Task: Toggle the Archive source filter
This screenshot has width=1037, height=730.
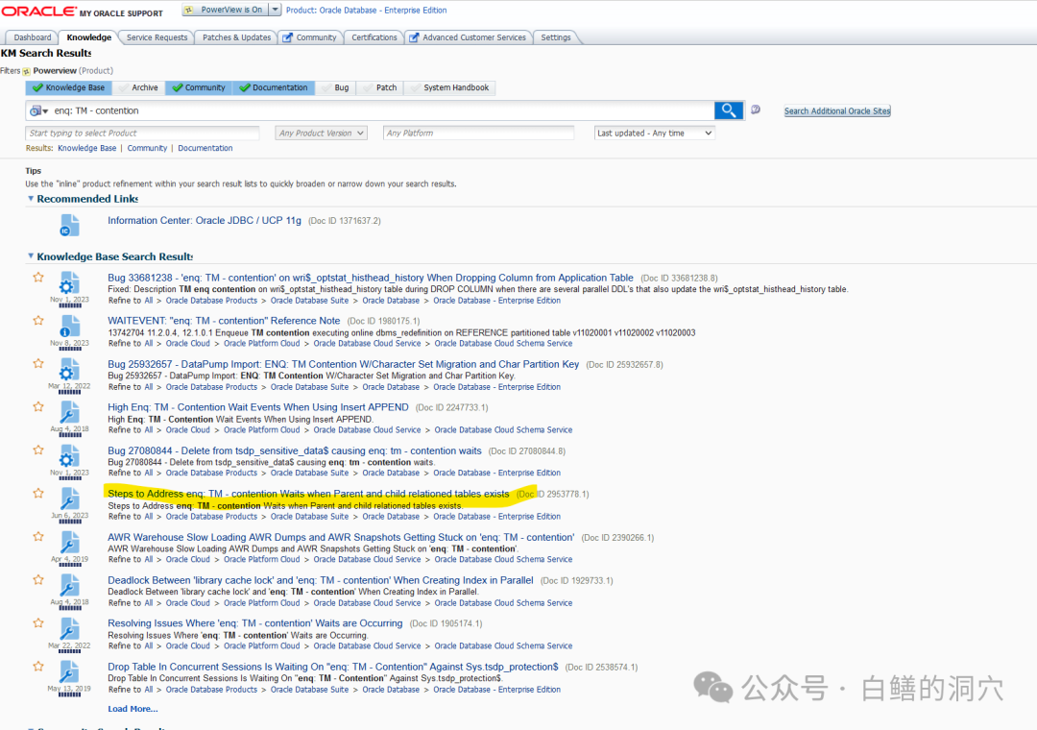Action: click(x=138, y=87)
